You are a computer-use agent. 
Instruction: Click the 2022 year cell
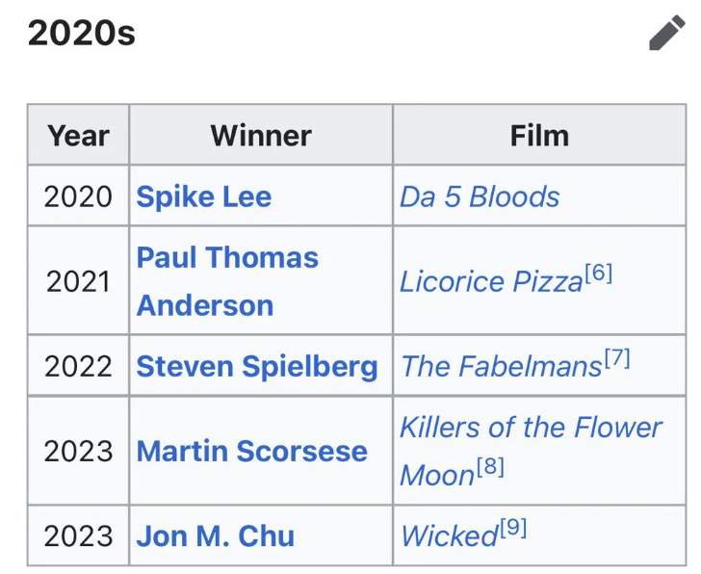(78, 367)
